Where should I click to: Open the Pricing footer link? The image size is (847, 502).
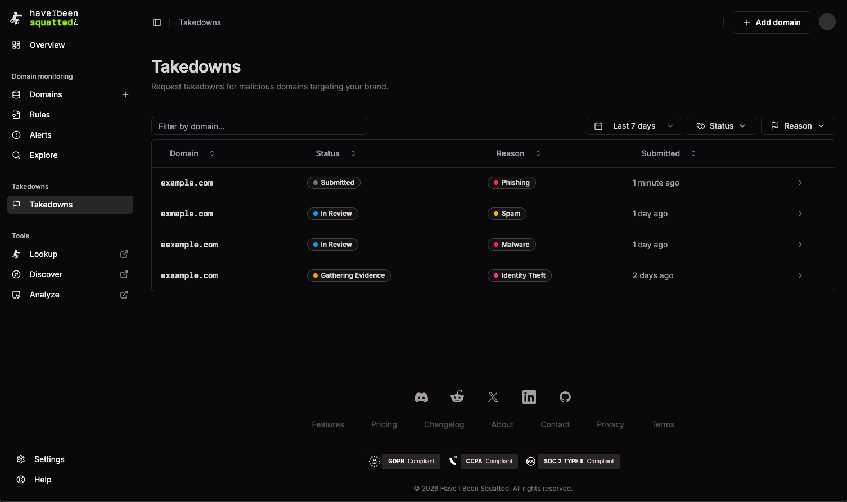tap(384, 424)
